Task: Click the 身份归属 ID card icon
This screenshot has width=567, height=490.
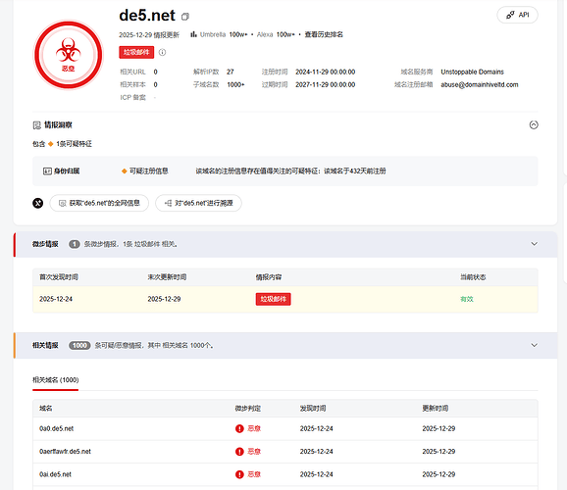Action: tap(47, 171)
